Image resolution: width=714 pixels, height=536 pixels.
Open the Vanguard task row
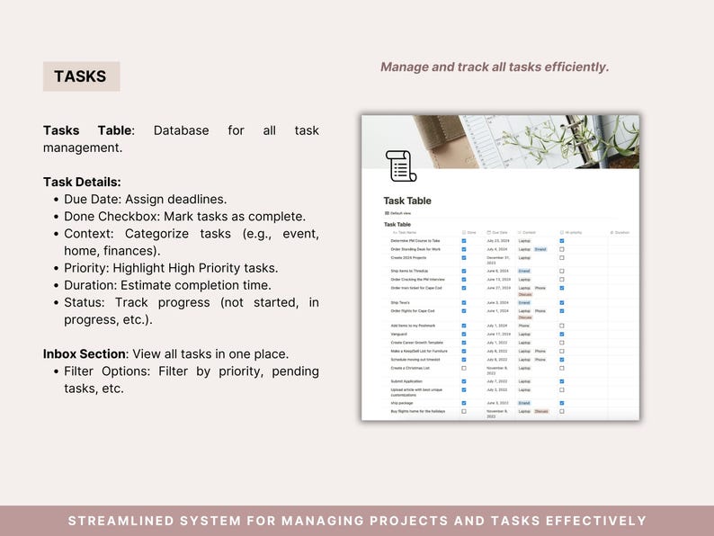[399, 335]
